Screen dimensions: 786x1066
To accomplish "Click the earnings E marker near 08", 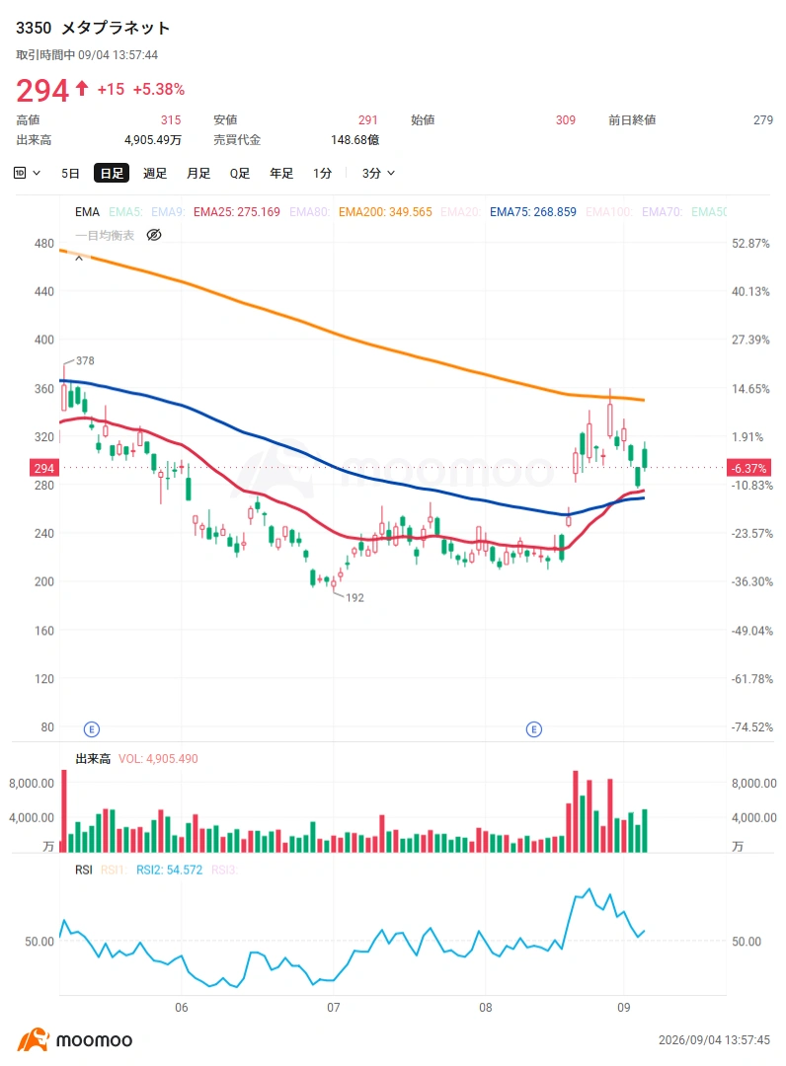I will (x=534, y=729).
